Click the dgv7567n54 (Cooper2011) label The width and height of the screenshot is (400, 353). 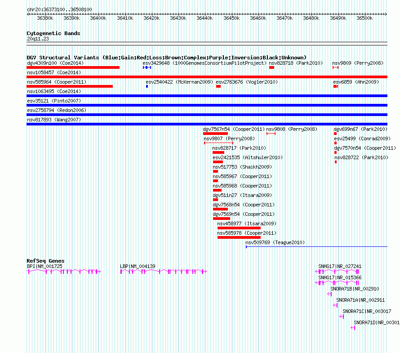(x=234, y=129)
